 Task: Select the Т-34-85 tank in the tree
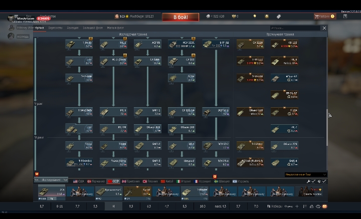coord(79,44)
